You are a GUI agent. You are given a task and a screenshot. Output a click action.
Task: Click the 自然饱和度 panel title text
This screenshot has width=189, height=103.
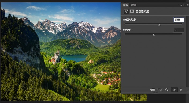142,12
